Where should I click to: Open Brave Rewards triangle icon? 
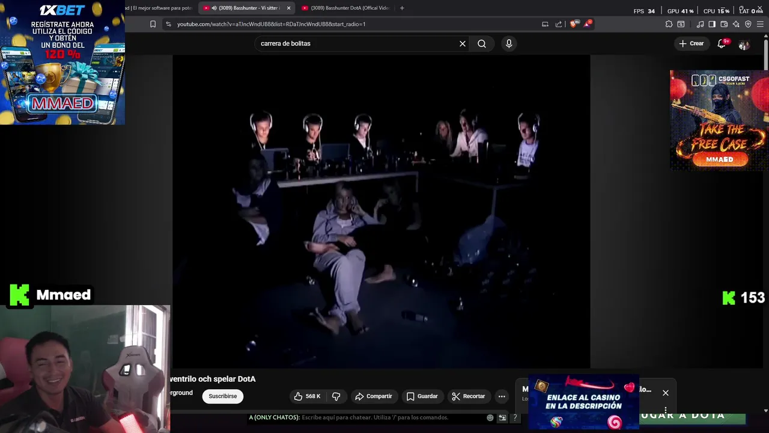(588, 24)
